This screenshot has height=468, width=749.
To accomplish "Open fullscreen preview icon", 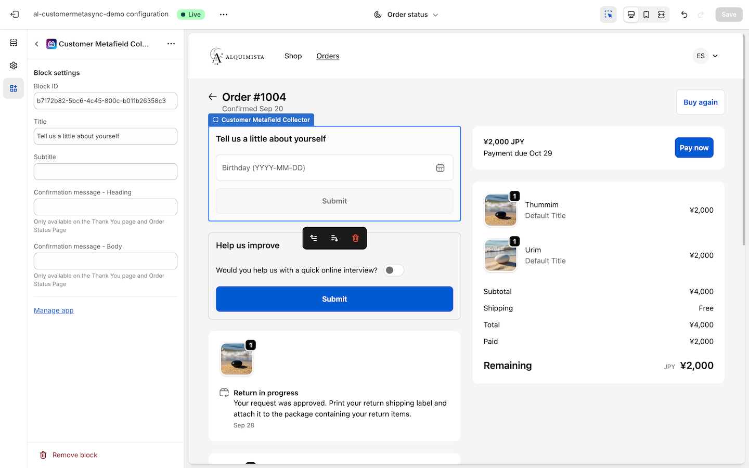I will [x=661, y=14].
